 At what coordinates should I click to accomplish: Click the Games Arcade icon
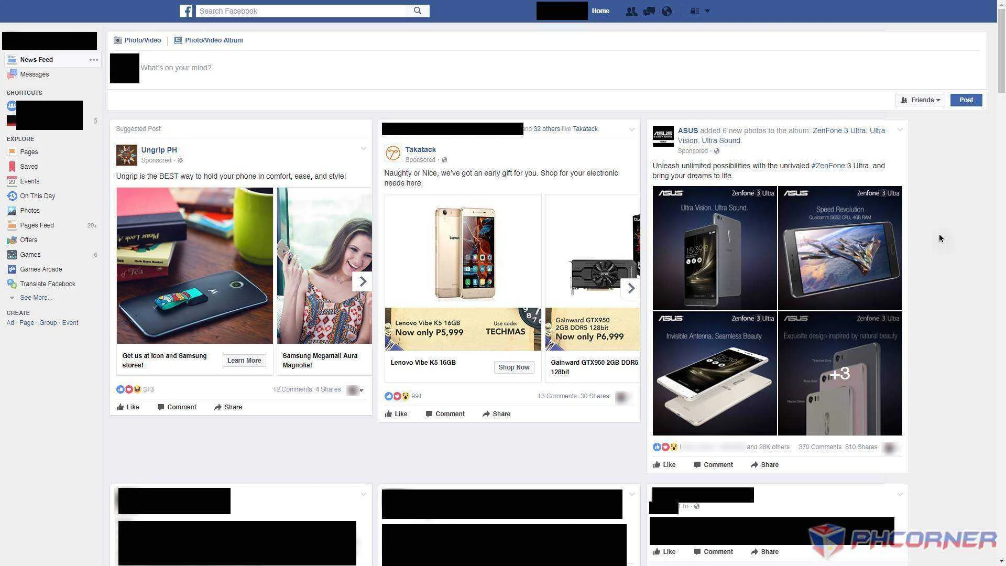click(12, 269)
